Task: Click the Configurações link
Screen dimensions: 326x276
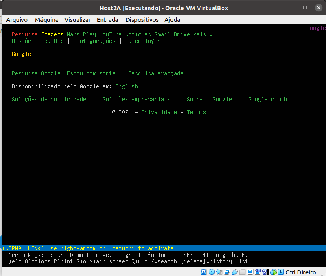Action: pyautogui.click(x=94, y=41)
